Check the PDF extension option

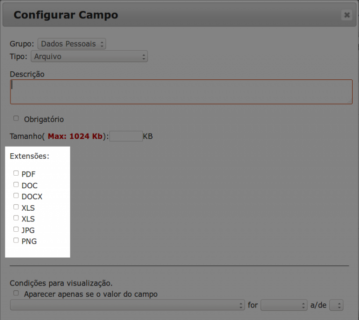pyautogui.click(x=16, y=173)
